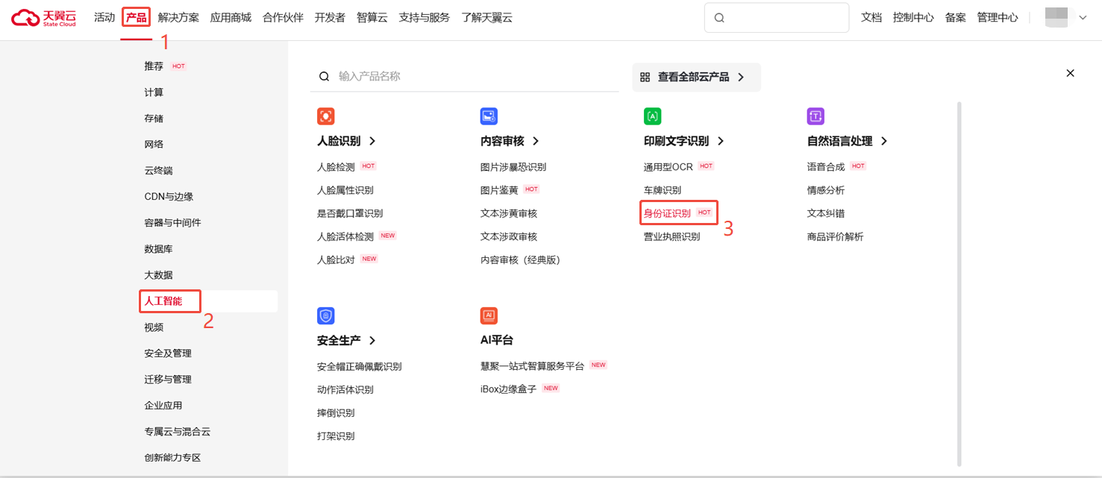Image resolution: width=1102 pixels, height=478 pixels.
Task: Select 计算 in the left category list
Action: click(154, 92)
